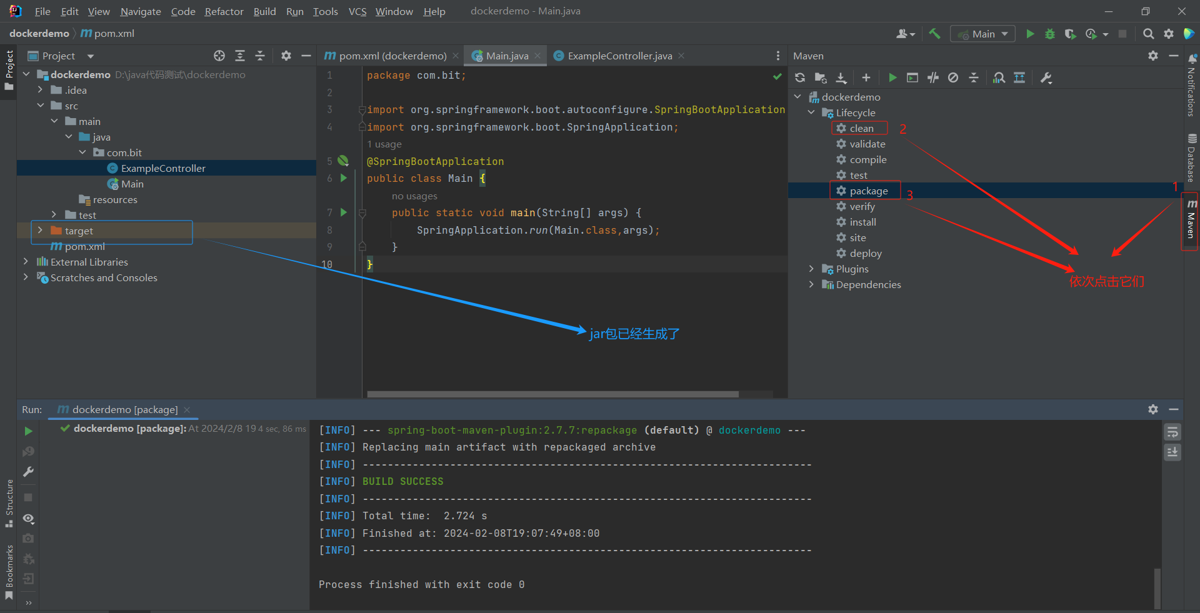
Task: Toggle Maven offline mode
Action: [x=933, y=77]
